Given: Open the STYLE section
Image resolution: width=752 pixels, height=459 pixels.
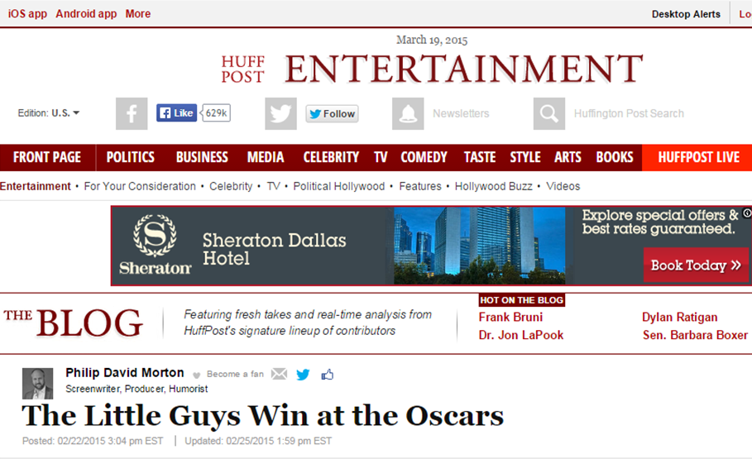Looking at the screenshot, I should pos(525,157).
